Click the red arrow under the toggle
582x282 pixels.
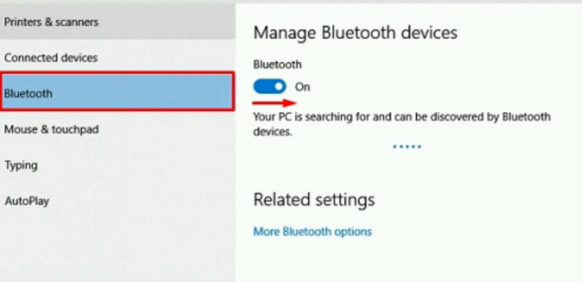click(x=274, y=103)
